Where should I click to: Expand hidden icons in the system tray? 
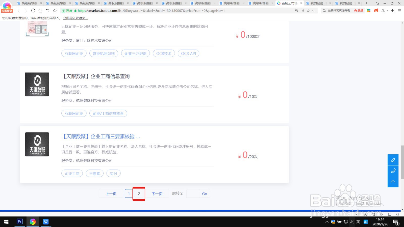click(326, 222)
